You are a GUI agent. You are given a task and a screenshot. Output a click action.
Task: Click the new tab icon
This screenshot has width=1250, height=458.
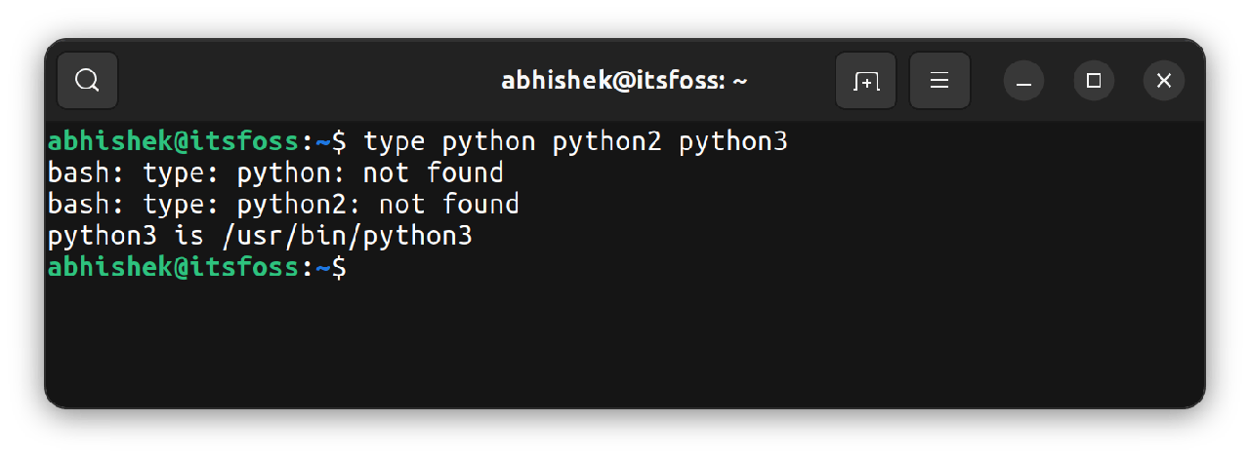point(865,80)
